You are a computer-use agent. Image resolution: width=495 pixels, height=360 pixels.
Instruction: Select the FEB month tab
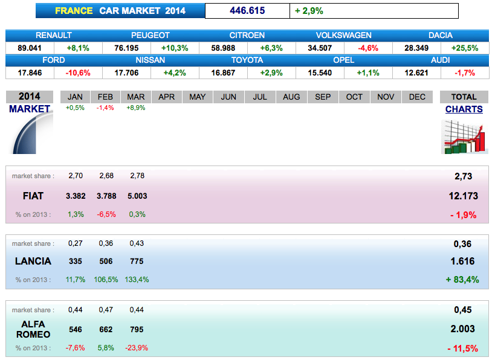pos(105,97)
